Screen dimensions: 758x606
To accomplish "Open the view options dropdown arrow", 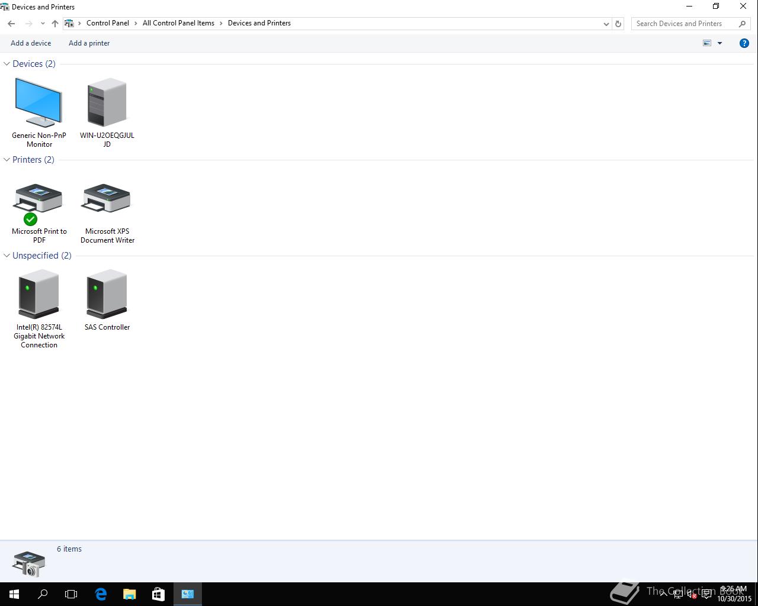I will 720,43.
